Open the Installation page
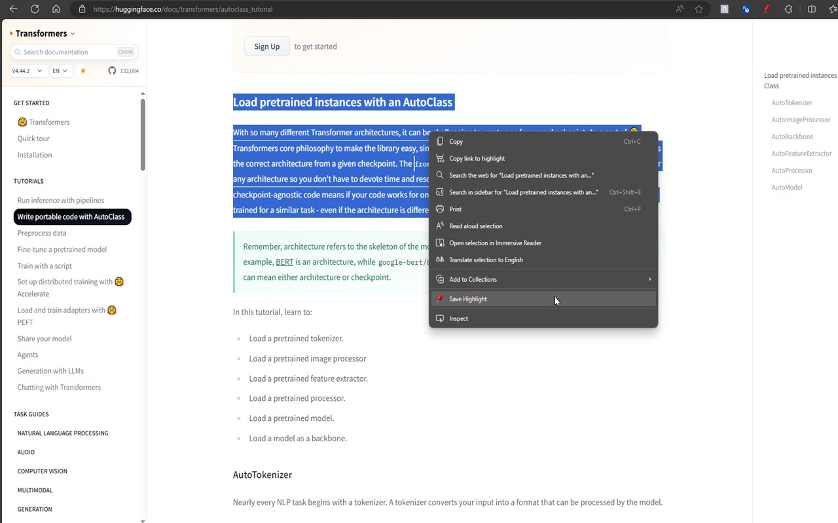Screen dimensions: 838x523 [35, 155]
